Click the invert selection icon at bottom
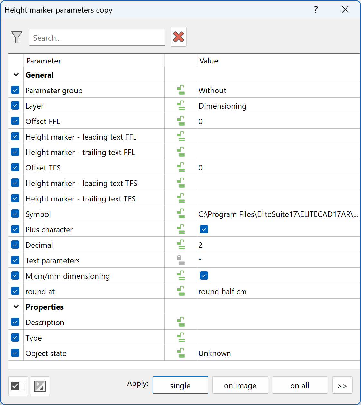The height and width of the screenshot is (405, 361). [40, 386]
